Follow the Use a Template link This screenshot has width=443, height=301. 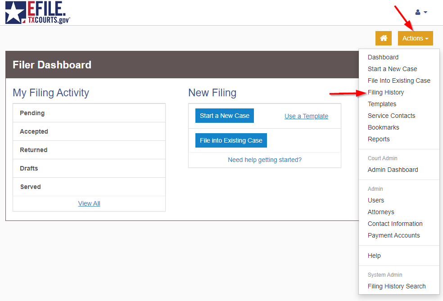point(306,116)
